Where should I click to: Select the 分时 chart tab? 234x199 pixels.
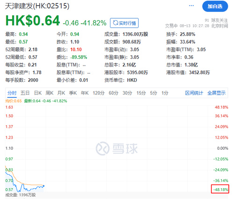12,93
